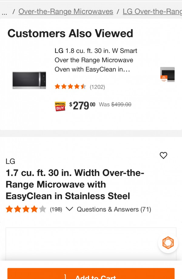Click the Special Buy badge
182x279 pixels.
[60, 106]
